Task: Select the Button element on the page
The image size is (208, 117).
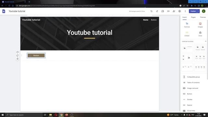Action: tap(36, 56)
